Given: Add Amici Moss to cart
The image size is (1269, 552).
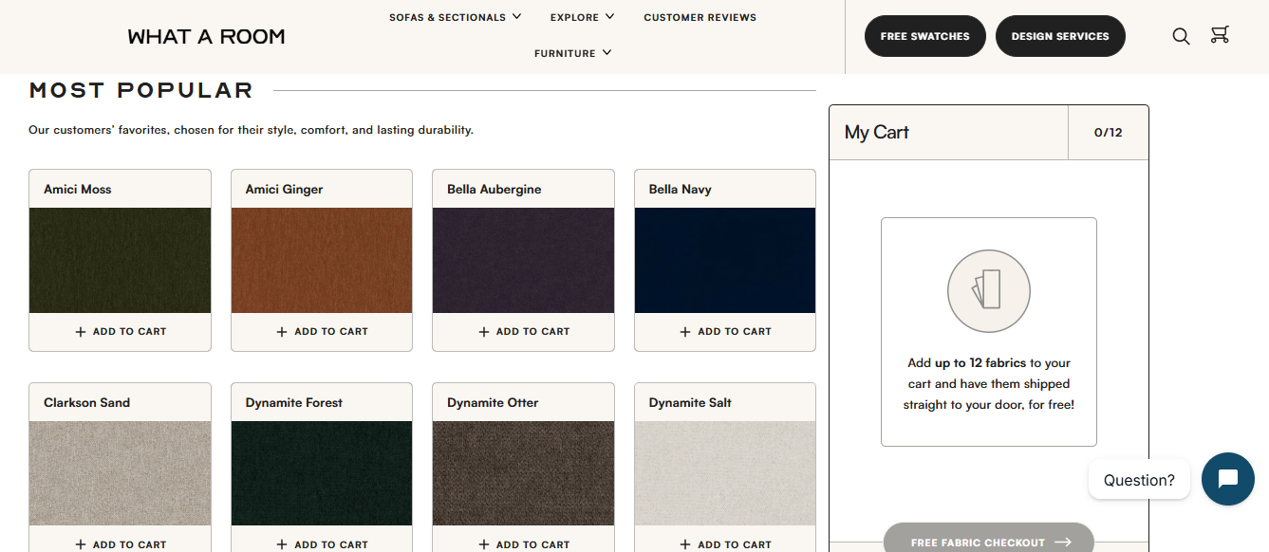Looking at the screenshot, I should [x=121, y=332].
